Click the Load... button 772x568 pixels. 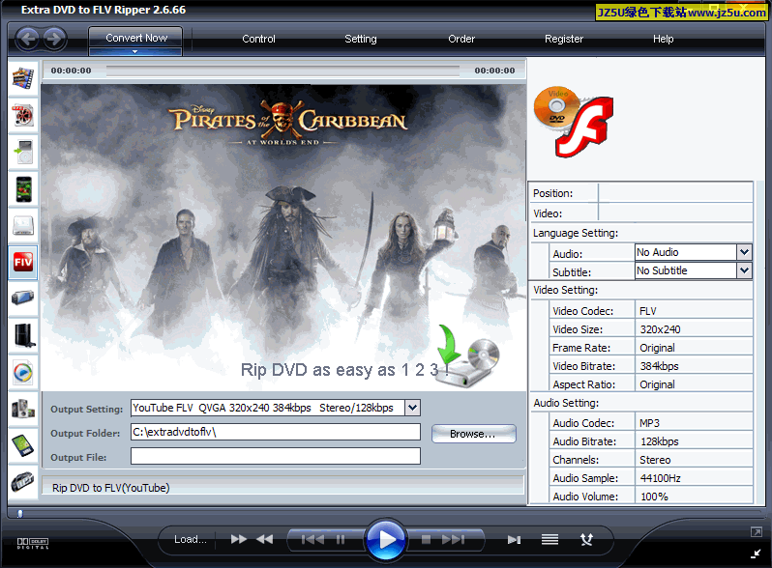[x=190, y=539]
